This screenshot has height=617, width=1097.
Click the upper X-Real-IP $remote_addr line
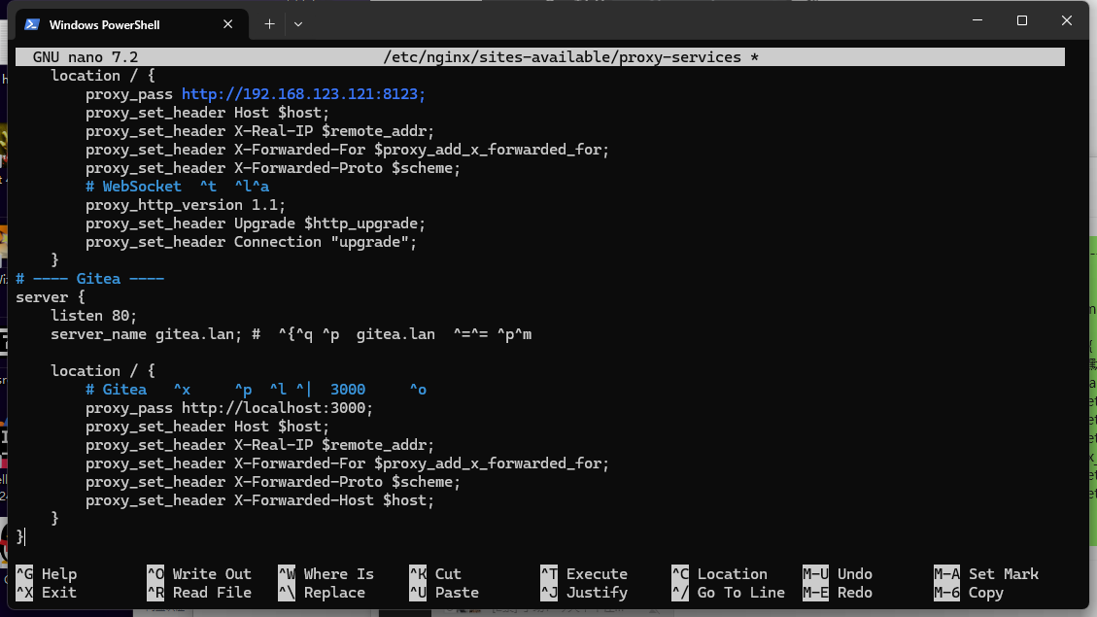pos(259,131)
